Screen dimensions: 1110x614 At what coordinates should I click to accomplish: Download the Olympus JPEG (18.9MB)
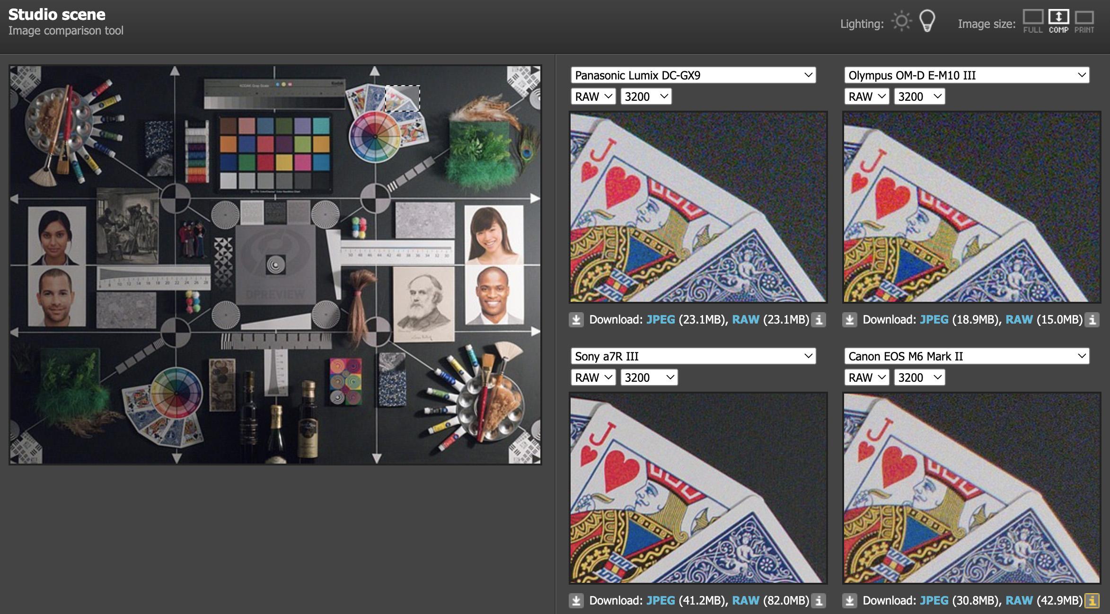coord(934,320)
